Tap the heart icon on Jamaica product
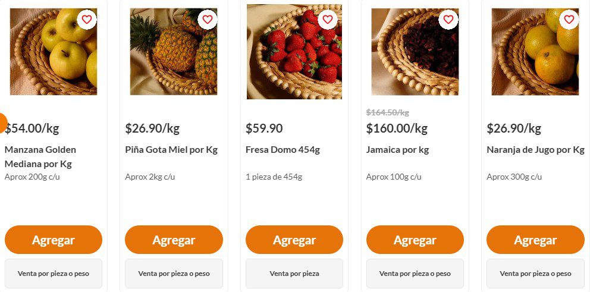The height and width of the screenshot is (292, 590). coord(448,20)
